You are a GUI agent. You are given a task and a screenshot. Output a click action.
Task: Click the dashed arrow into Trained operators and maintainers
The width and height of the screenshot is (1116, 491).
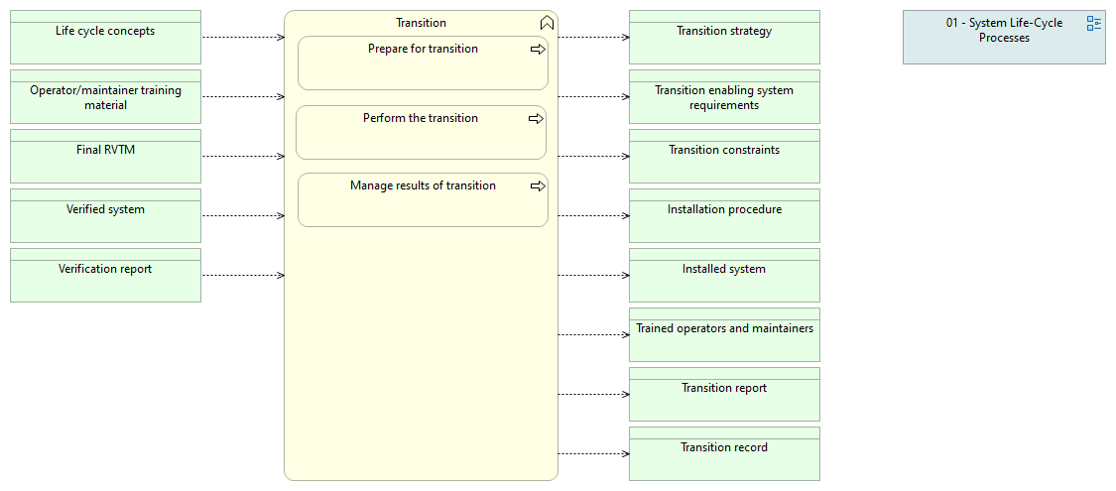click(x=593, y=334)
